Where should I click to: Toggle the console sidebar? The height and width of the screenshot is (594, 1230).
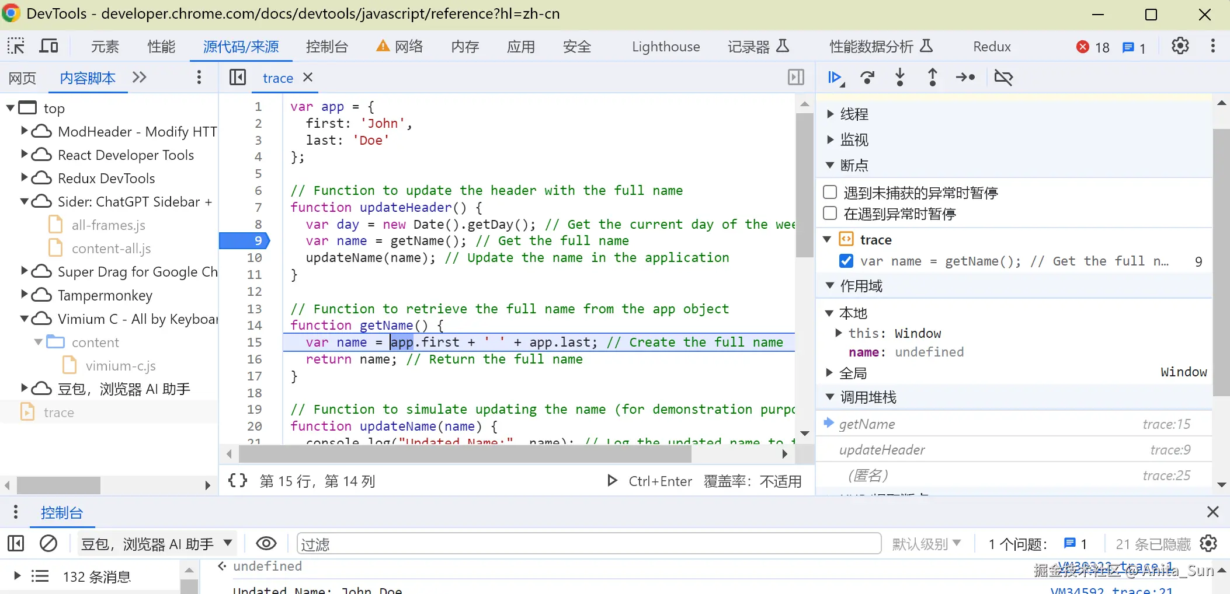[16, 544]
